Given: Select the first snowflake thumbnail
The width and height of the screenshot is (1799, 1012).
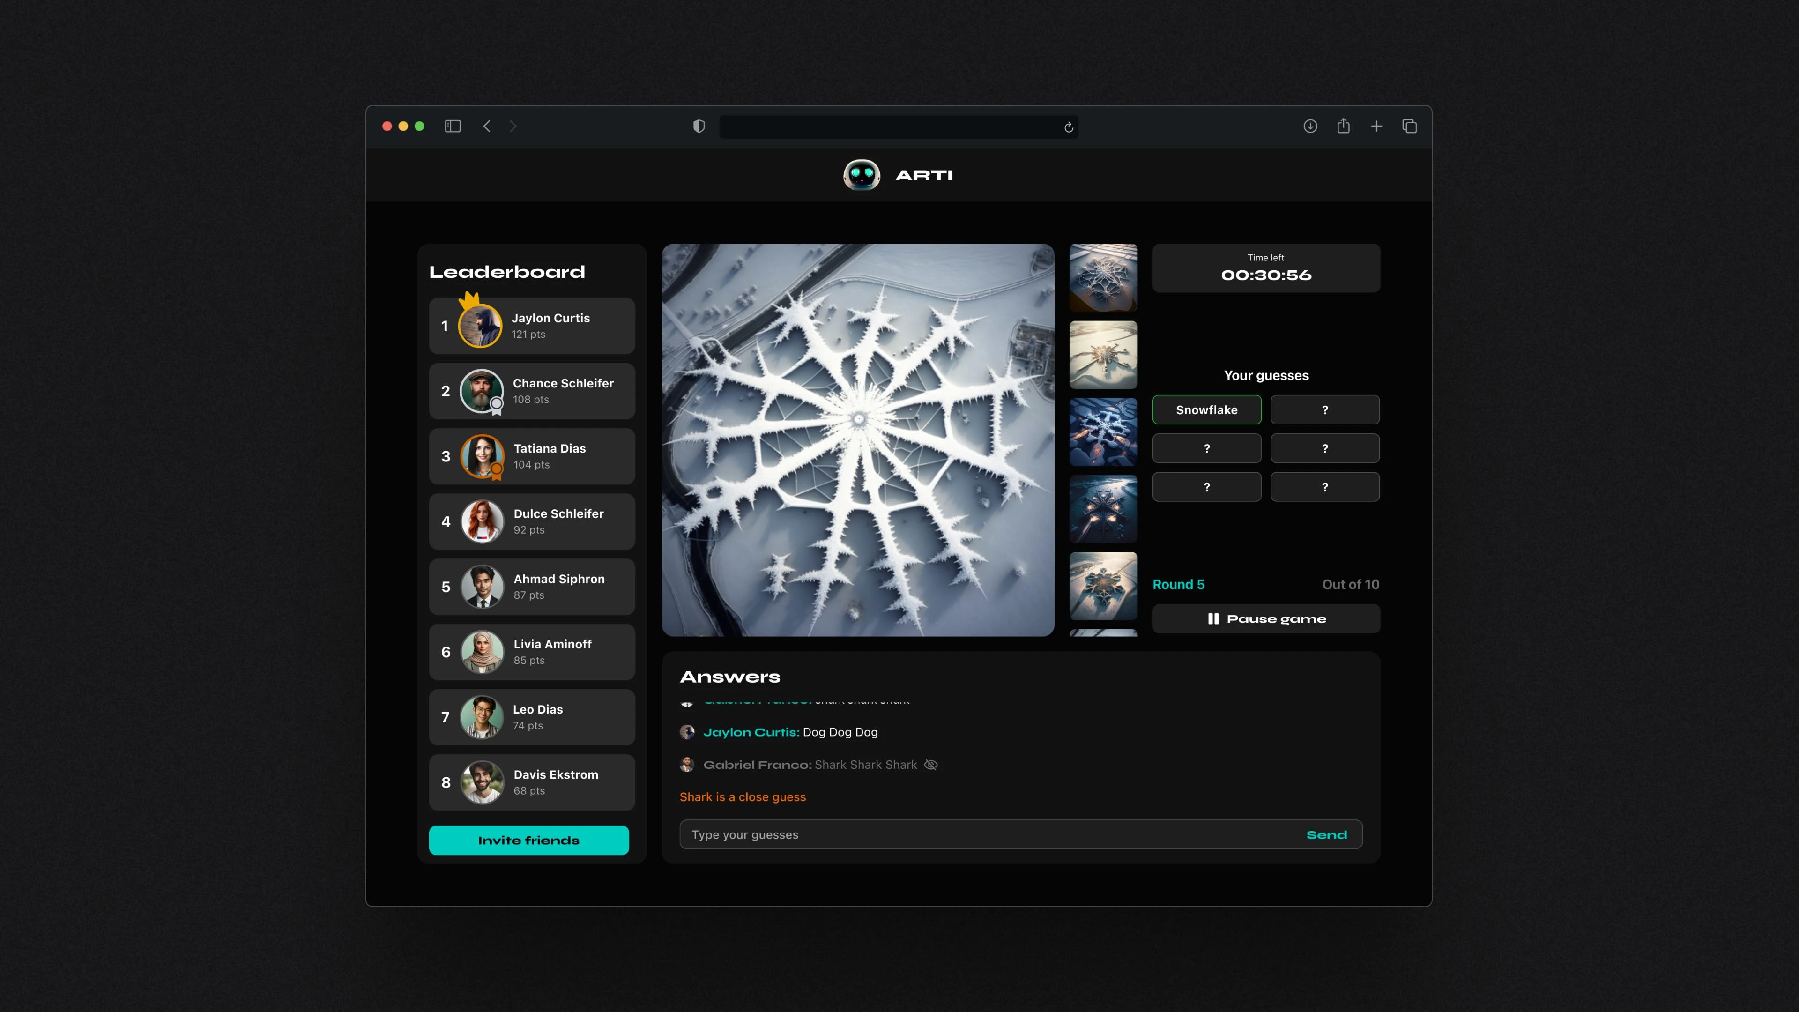Looking at the screenshot, I should click(x=1103, y=277).
